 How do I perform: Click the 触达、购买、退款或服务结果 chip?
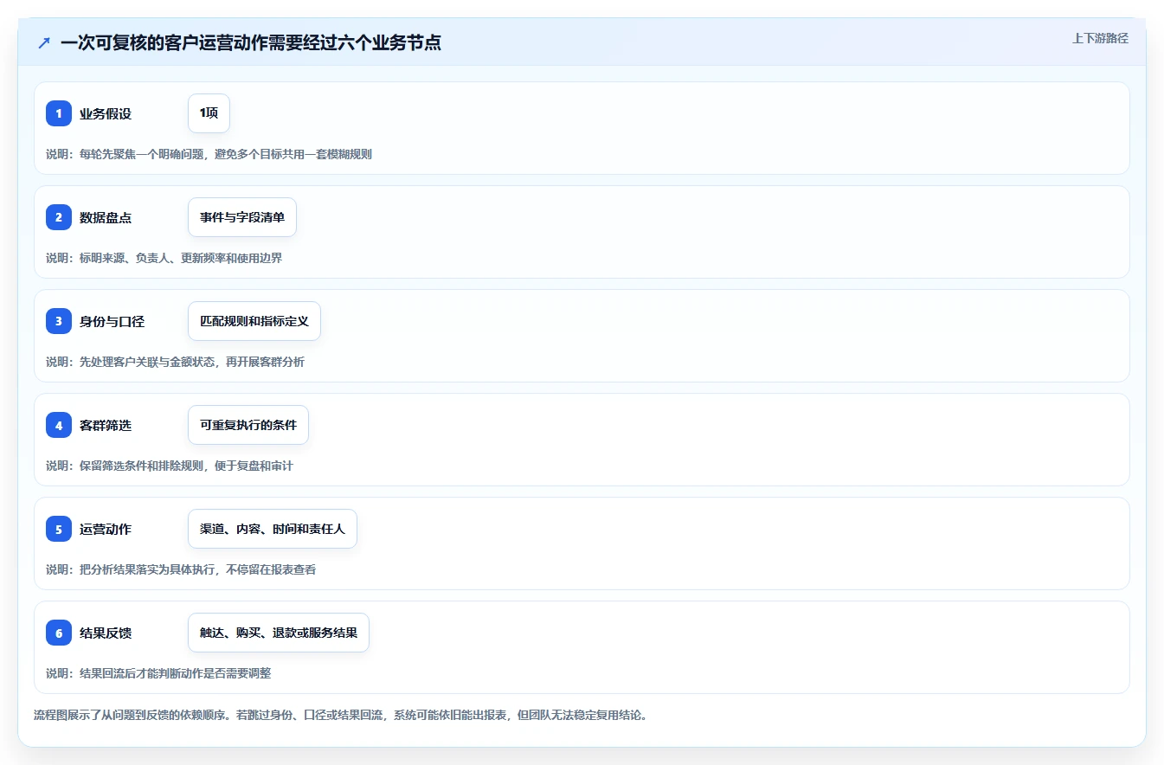click(x=279, y=633)
